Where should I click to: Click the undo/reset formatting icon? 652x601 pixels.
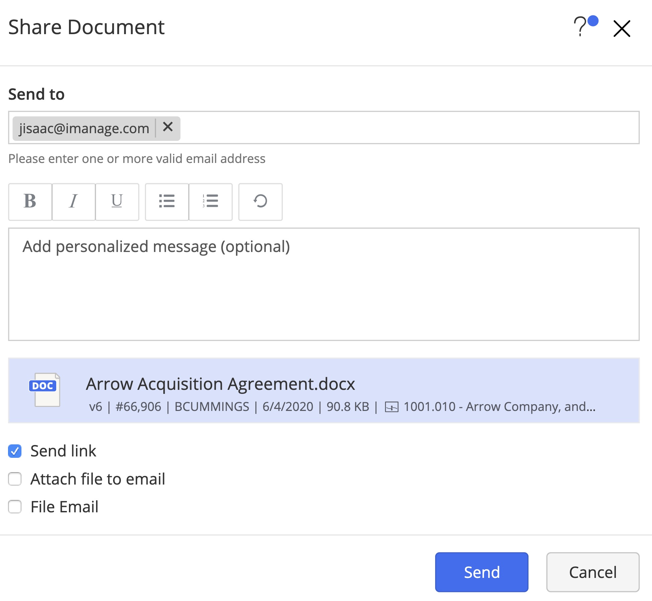(x=260, y=202)
